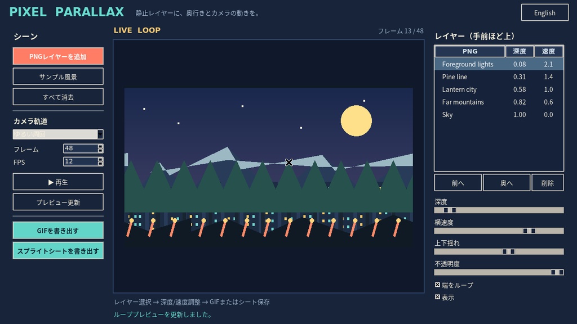Click the 不透明度 slider
577x324 pixels.
[499, 272]
